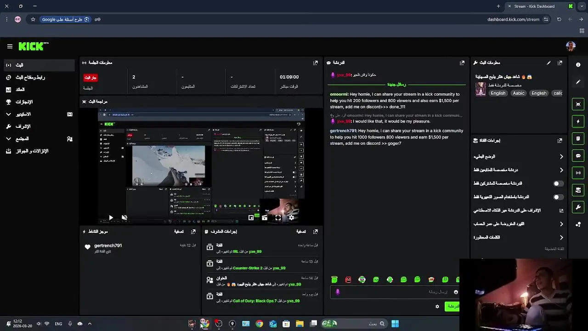Screen dimensions: 588x331
Task: Filter the moderator actions list
Action: [x=301, y=232]
